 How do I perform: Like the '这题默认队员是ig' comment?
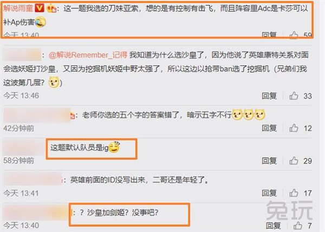pos(294,161)
